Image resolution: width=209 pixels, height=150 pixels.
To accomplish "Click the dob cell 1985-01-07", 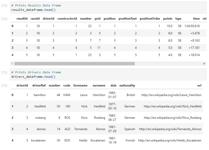I will [x=112, y=95].
